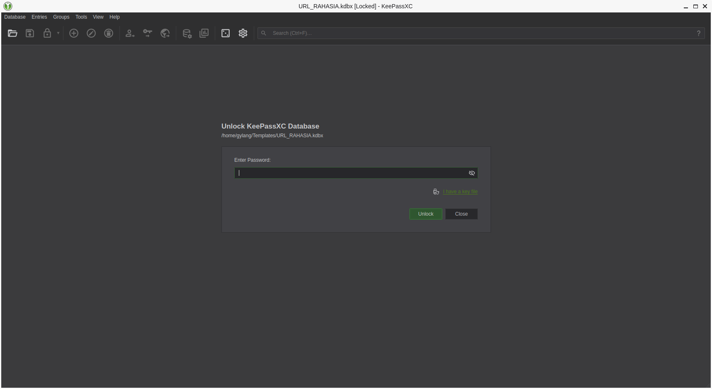Screen dimensions: 712x389
Task: Lock all databases using the padlock icon
Action: coord(47,33)
